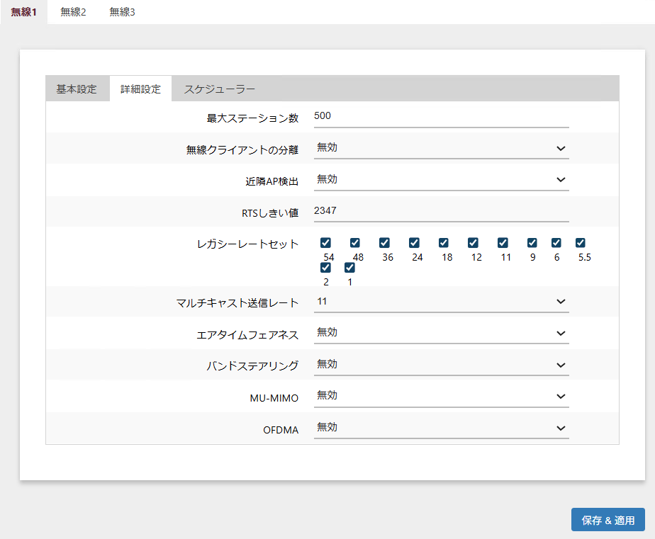Click the 保存 & 適用 button
This screenshot has width=655, height=539.
point(608,520)
